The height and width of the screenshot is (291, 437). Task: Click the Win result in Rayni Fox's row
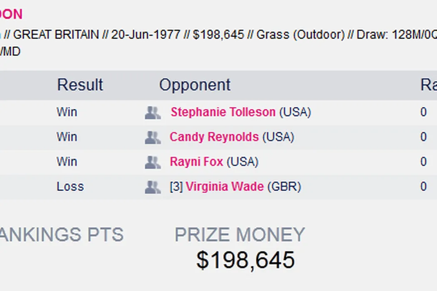coord(67,162)
